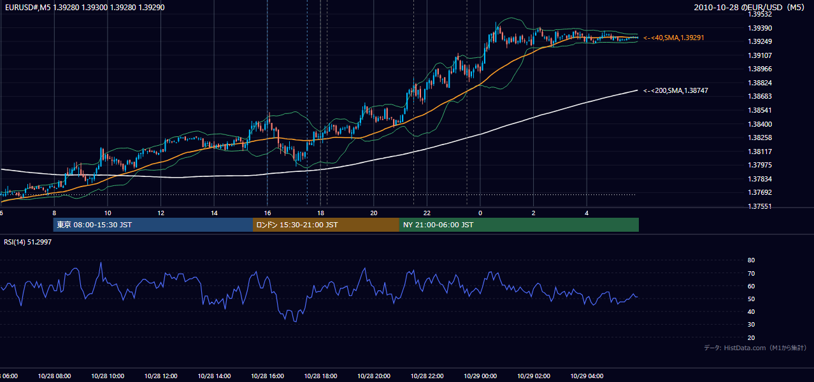Click RSI scale value 30
814x382 pixels.
751,325
